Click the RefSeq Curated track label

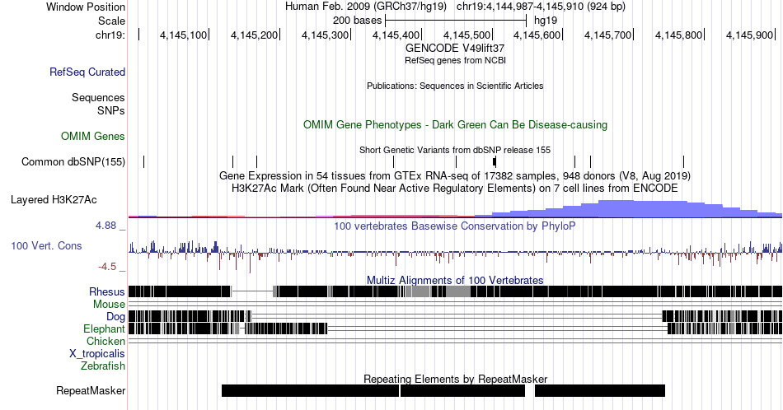point(87,72)
